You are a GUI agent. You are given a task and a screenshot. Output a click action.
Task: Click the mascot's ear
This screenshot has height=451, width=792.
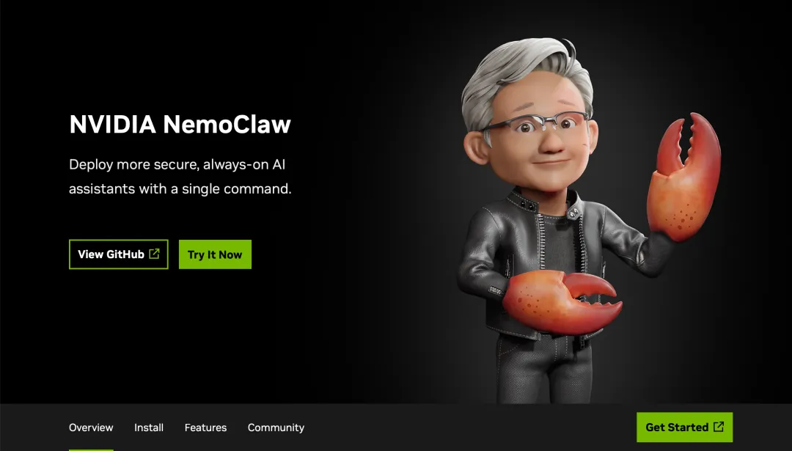476,150
